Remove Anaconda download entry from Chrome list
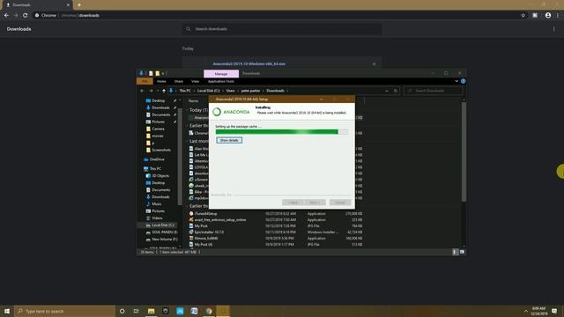Image resolution: width=564 pixels, height=317 pixels. pos(374,64)
